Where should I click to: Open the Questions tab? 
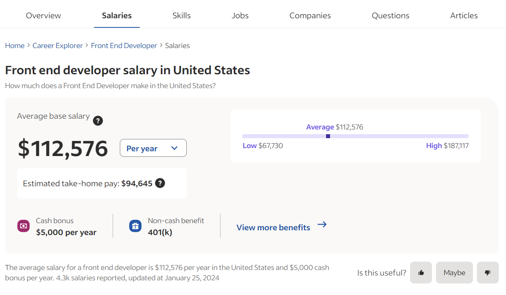point(391,15)
